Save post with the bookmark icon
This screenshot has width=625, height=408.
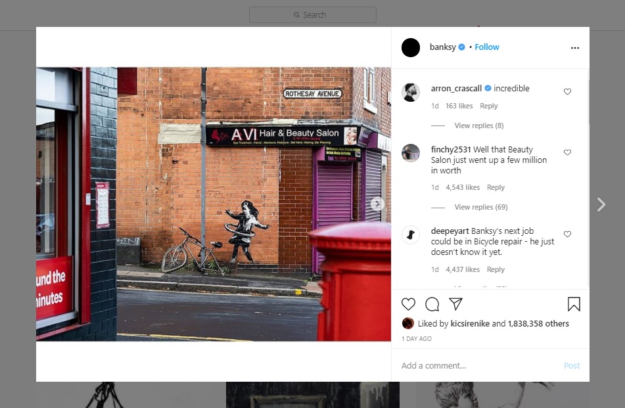(x=573, y=304)
